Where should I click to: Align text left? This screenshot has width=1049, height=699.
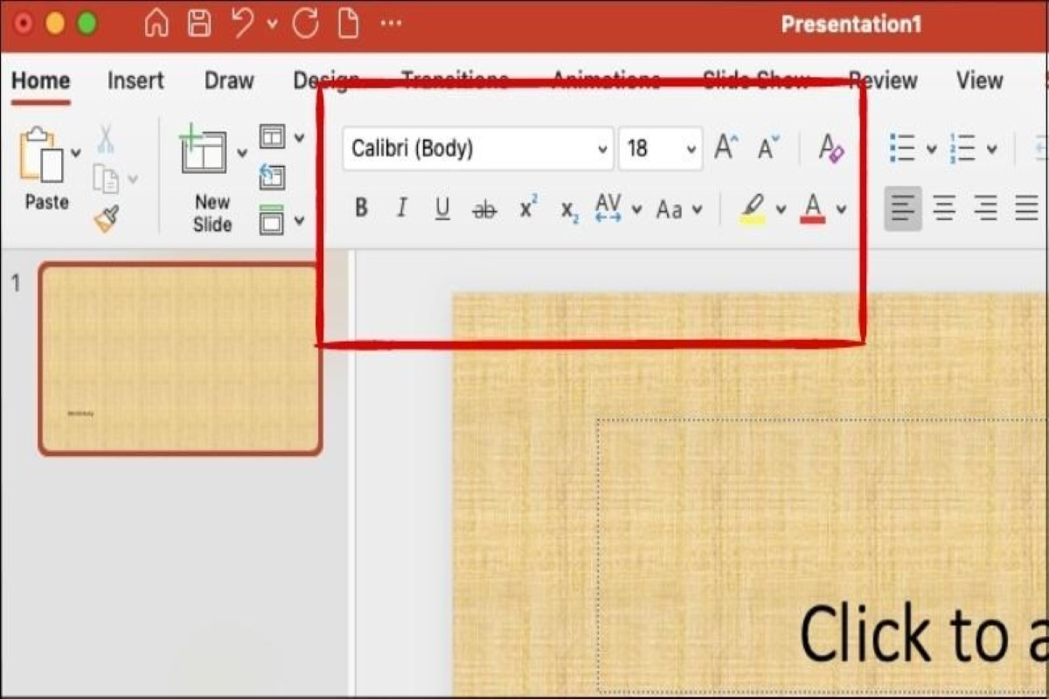903,209
